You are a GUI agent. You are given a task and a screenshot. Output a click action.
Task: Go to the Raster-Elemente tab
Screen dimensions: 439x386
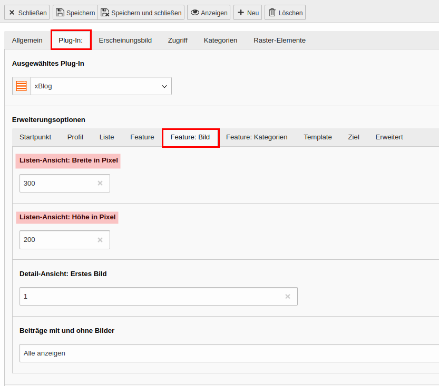[279, 40]
